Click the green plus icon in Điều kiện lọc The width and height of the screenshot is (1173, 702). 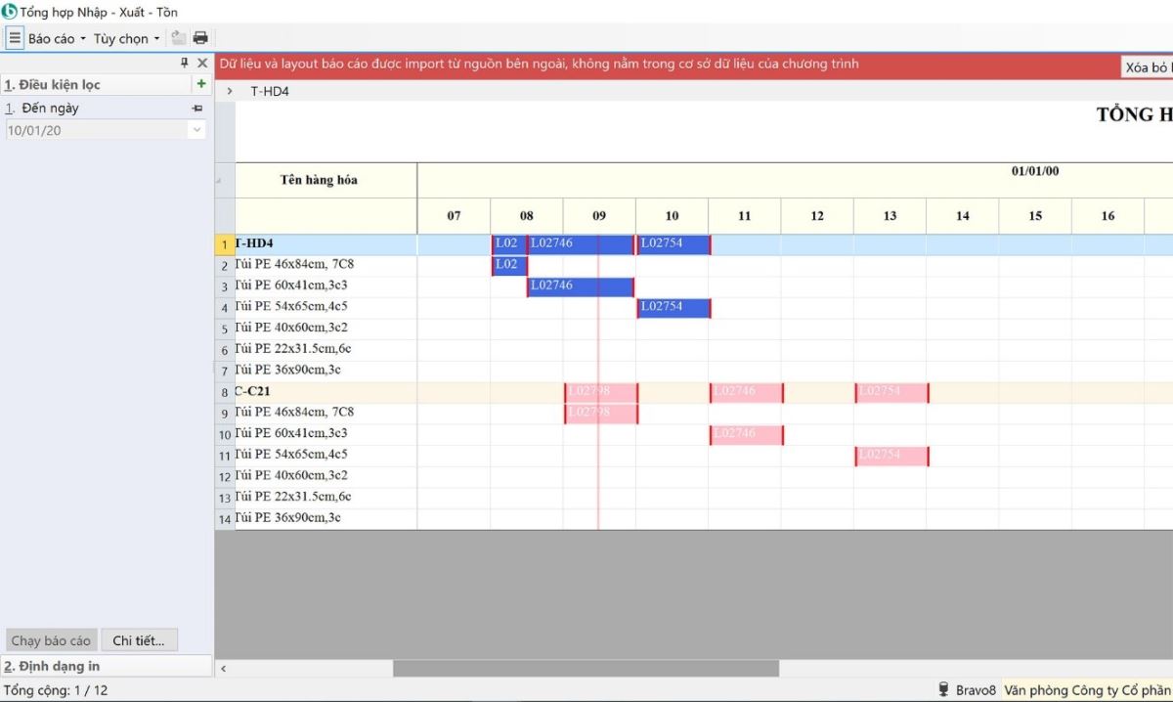click(x=201, y=84)
